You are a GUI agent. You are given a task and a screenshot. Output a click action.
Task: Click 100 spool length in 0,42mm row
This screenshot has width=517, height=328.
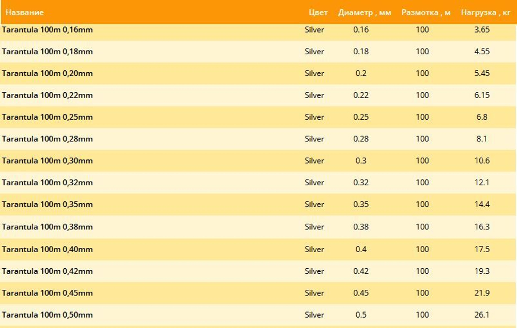tap(422, 271)
